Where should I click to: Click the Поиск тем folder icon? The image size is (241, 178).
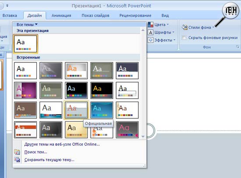click(17, 152)
